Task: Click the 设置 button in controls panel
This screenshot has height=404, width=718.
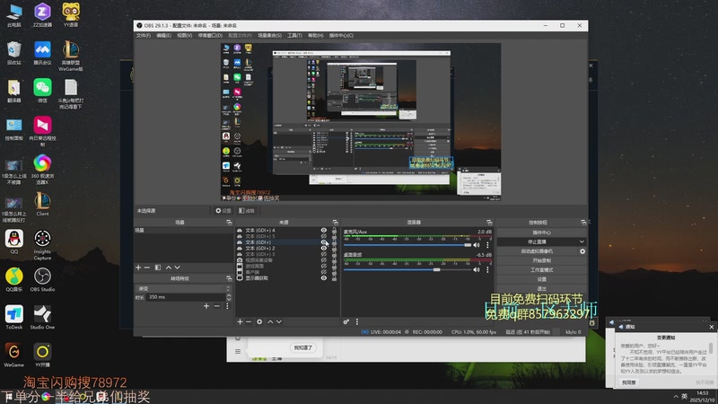Action: pos(541,278)
